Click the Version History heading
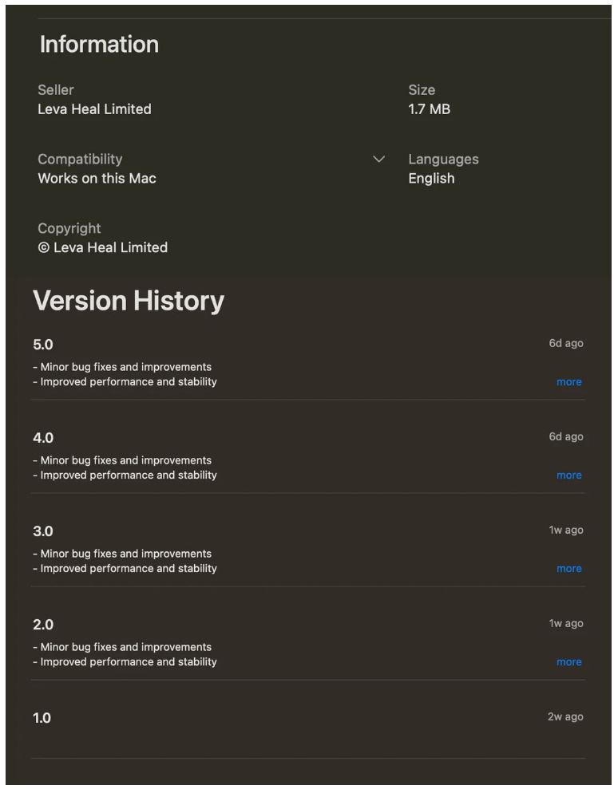This screenshot has width=614, height=789. (x=128, y=301)
